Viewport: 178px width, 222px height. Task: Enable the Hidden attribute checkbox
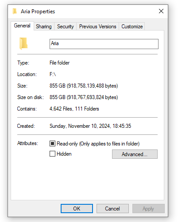(x=52, y=154)
